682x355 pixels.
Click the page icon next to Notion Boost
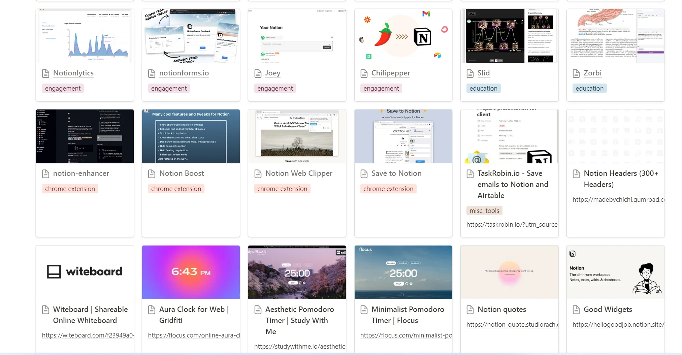(x=152, y=174)
